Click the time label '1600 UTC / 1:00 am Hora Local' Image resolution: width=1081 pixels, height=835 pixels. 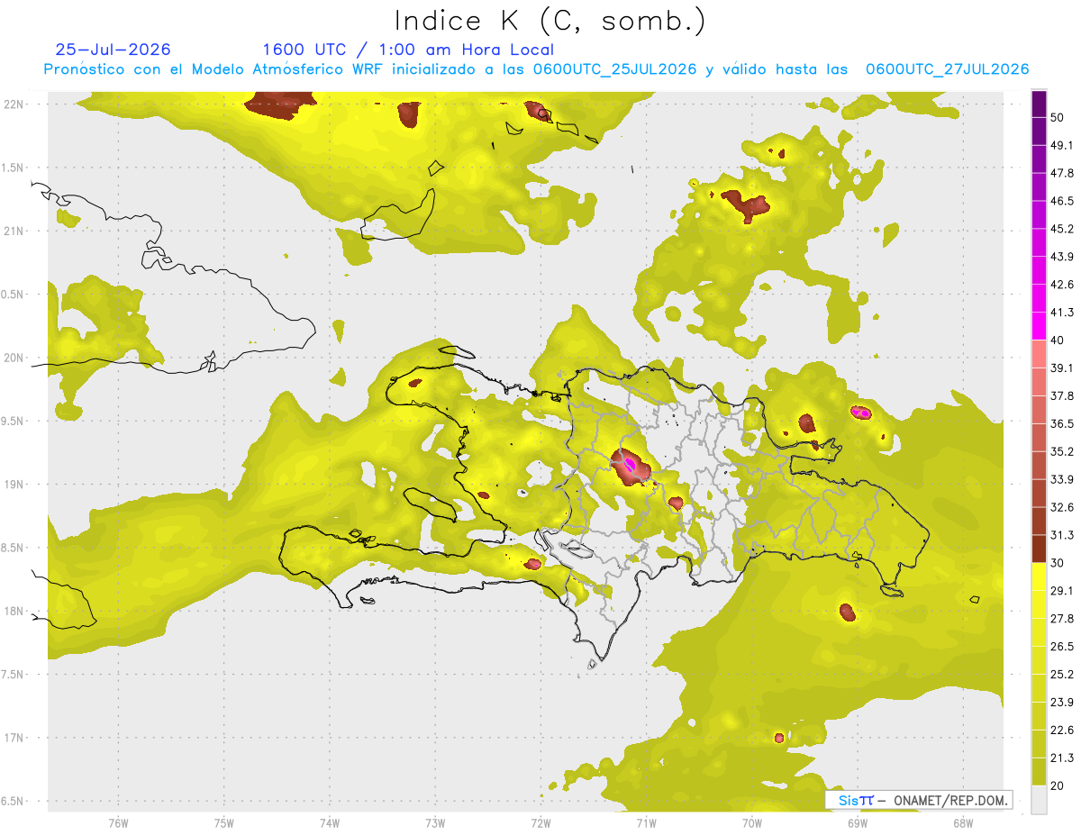(408, 50)
